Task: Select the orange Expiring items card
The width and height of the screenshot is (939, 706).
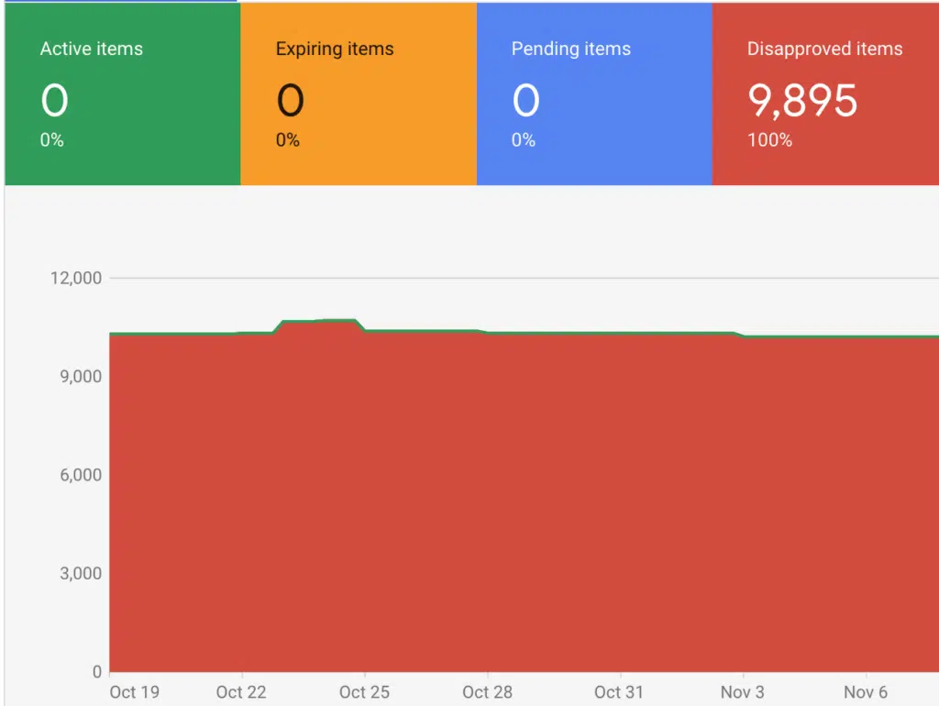Action: [358, 94]
